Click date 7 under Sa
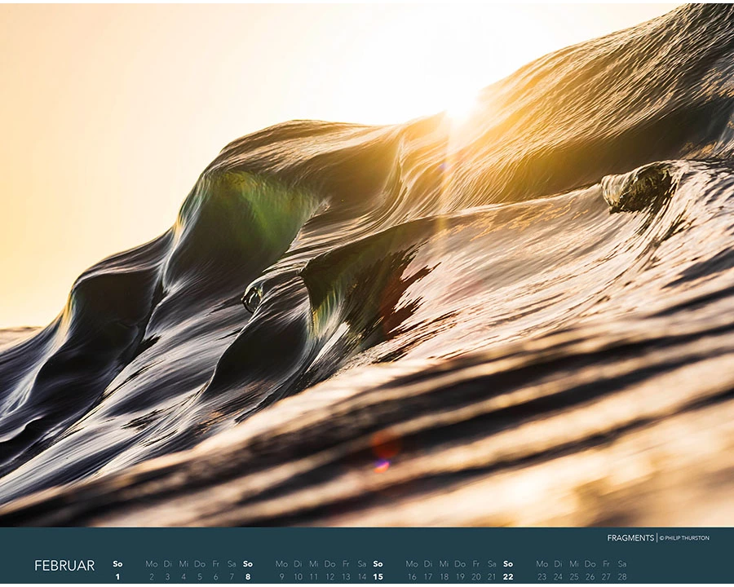 click(x=232, y=577)
